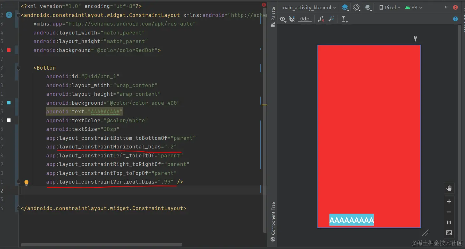Screen dimensions: 465x249
Task: Click the infer constraints magic wand
Action: 331,19
